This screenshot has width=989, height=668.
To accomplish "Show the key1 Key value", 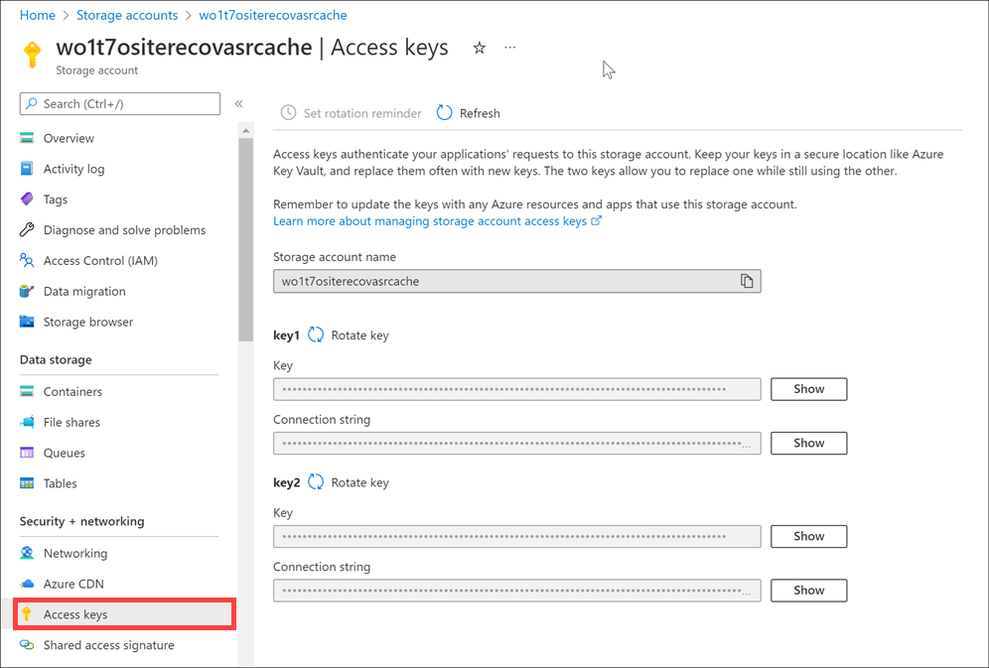I will [x=808, y=389].
